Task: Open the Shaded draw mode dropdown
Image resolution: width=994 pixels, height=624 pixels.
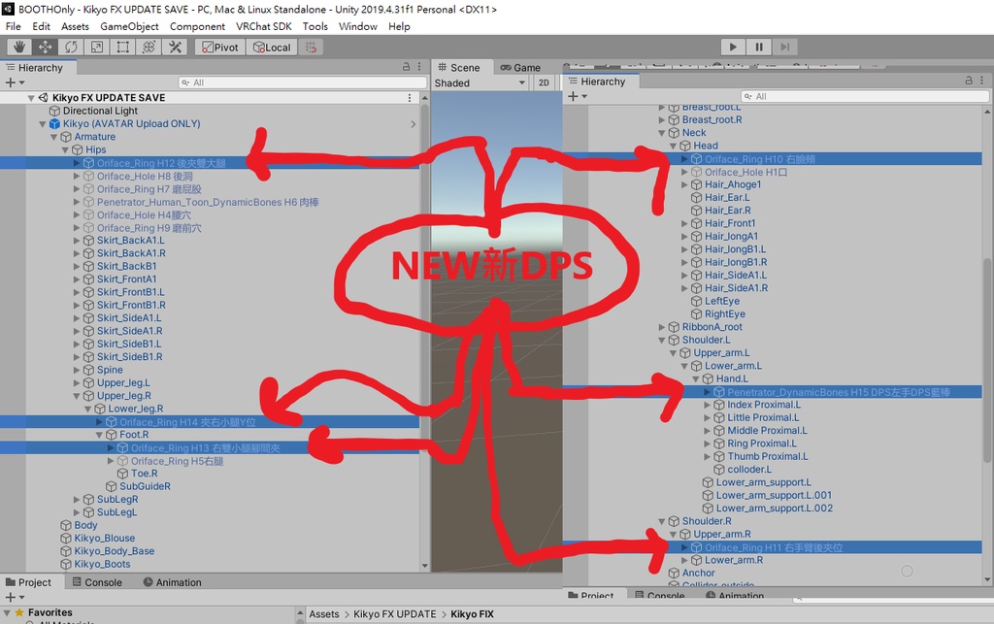Action: tap(480, 83)
